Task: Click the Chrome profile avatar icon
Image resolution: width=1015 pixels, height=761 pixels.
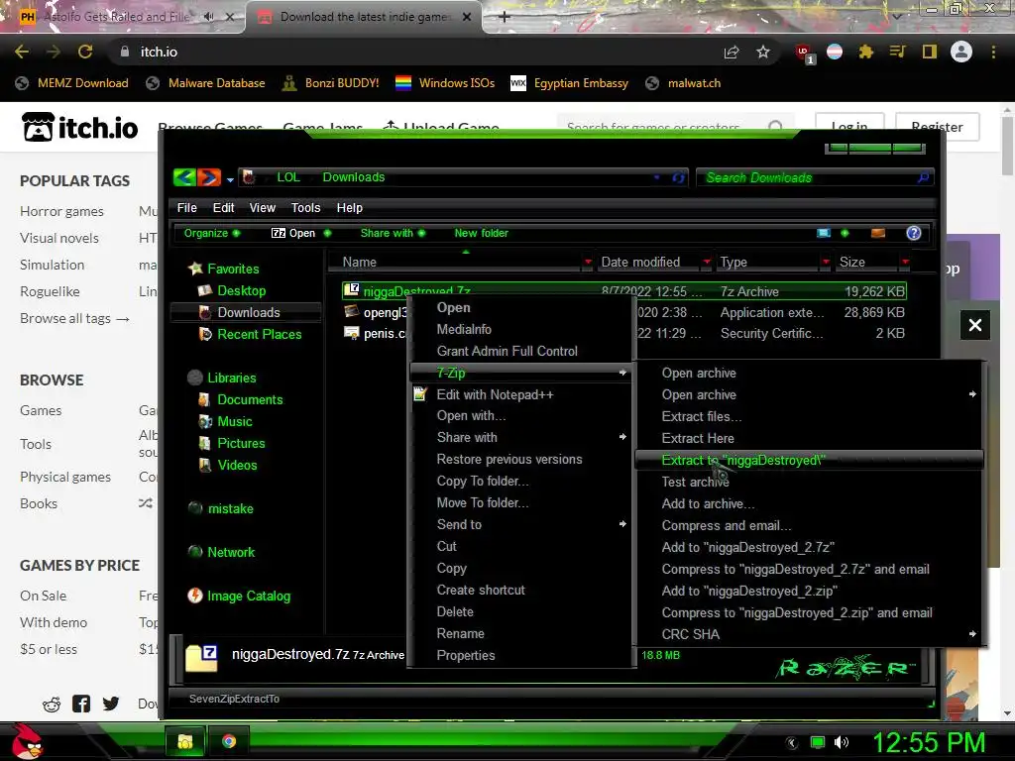Action: pyautogui.click(x=961, y=52)
